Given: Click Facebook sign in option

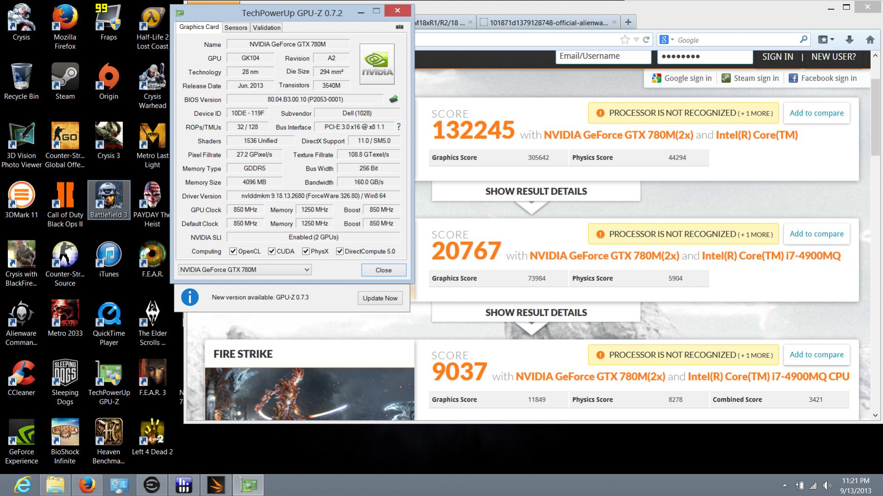Looking at the screenshot, I should click(823, 78).
